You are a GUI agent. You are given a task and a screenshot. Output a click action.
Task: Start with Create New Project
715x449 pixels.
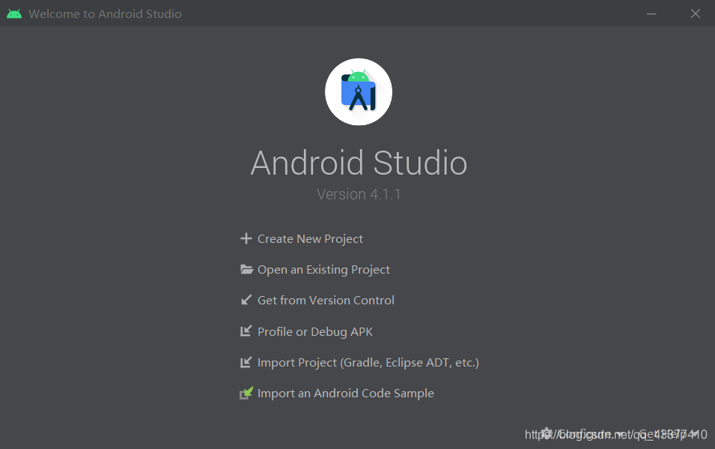(x=302, y=239)
